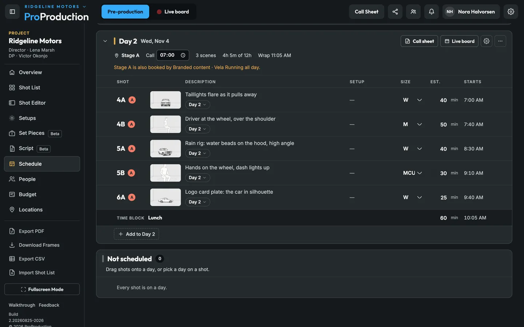Open the team members icon
This screenshot has height=327, width=524.
413,12
